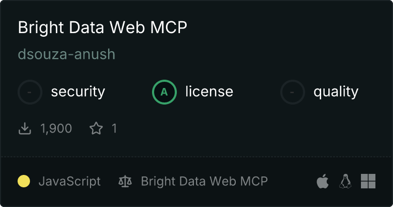Viewport: 393px width, 207px height.
Task: Click the star count number 1
Action: click(x=114, y=128)
